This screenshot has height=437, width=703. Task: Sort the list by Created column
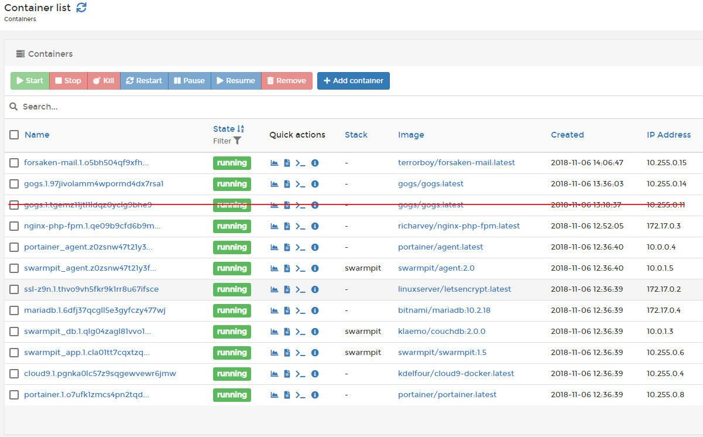567,135
